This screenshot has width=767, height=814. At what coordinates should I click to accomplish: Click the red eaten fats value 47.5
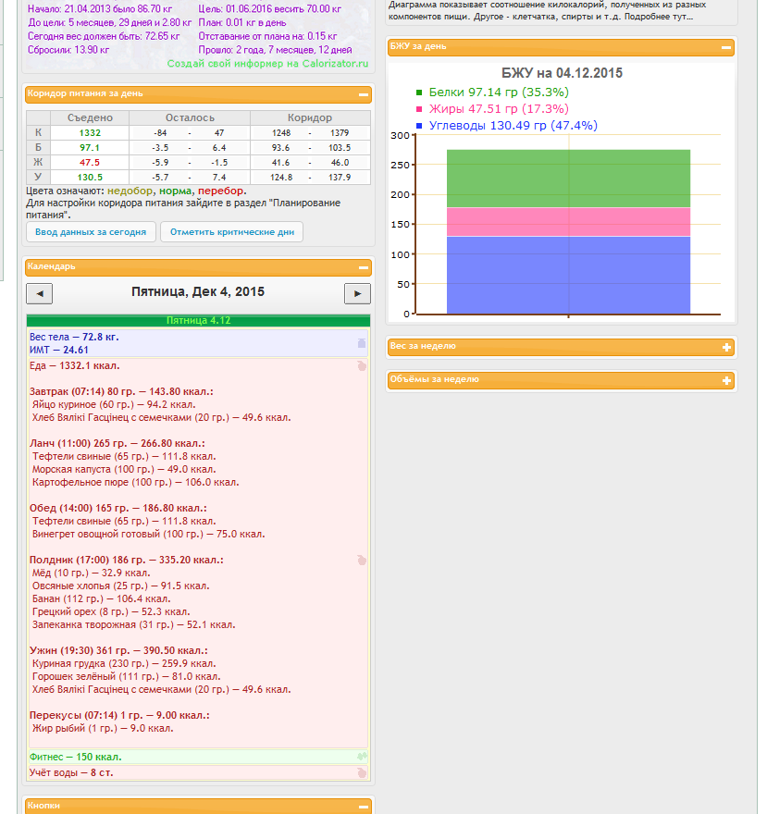(90, 163)
